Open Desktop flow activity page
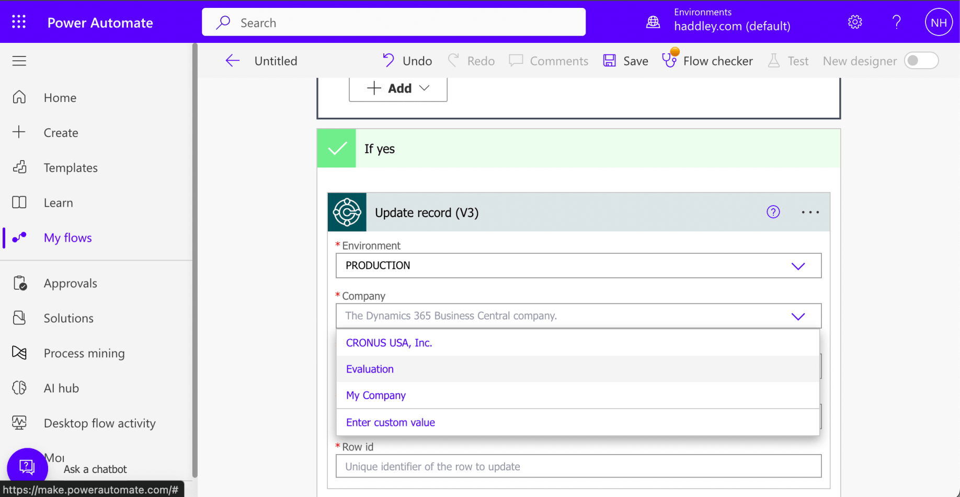This screenshot has height=497, width=960. click(x=100, y=423)
